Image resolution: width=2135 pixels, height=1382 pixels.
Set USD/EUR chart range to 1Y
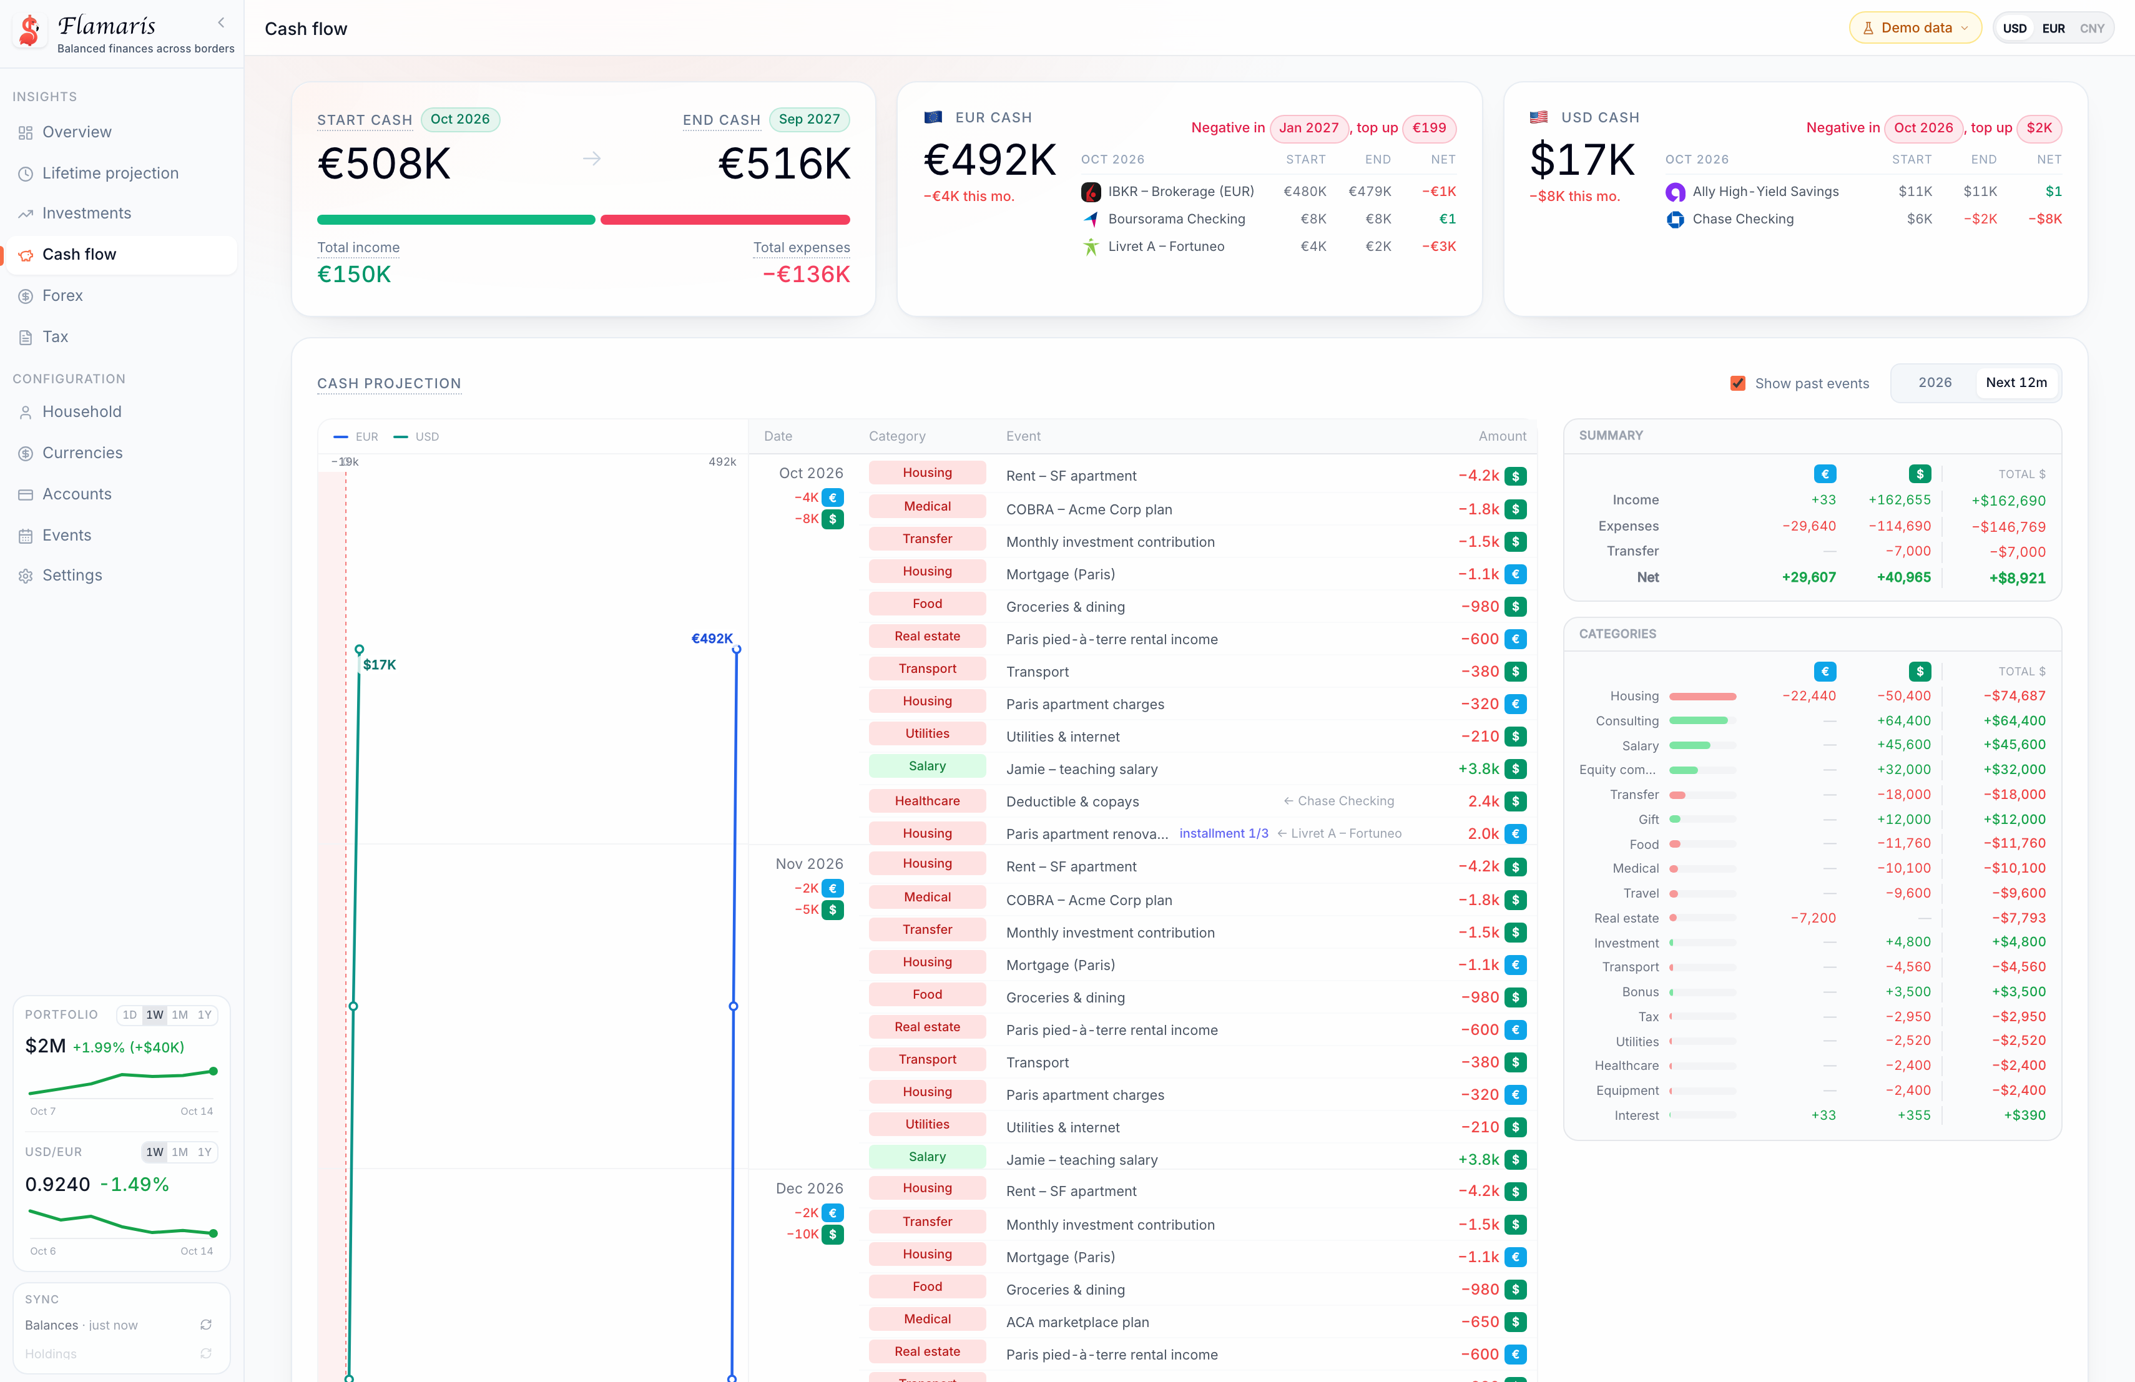[205, 1152]
